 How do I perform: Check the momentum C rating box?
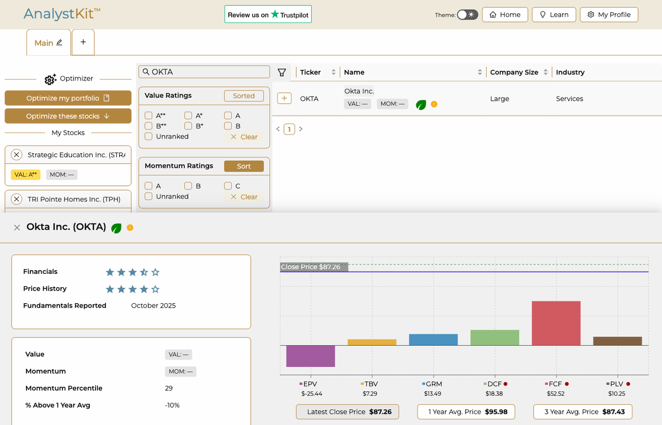pyautogui.click(x=228, y=186)
